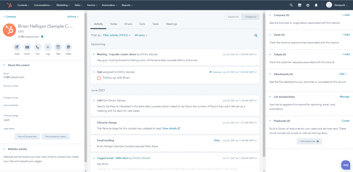Viewport: 353px width, 172px height.
Task: Click the Expand all button
Action: (233, 17)
